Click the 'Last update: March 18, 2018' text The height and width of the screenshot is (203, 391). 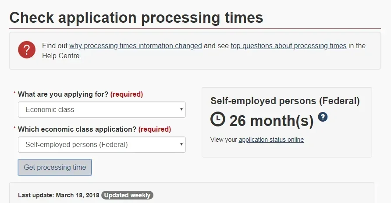[59, 195]
